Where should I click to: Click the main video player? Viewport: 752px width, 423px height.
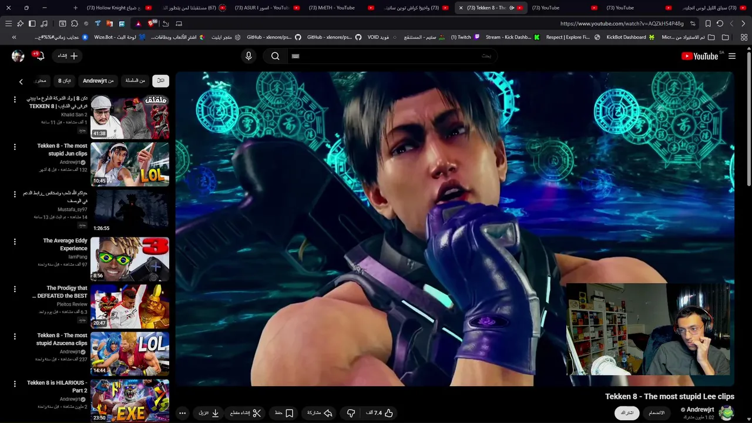(x=455, y=229)
